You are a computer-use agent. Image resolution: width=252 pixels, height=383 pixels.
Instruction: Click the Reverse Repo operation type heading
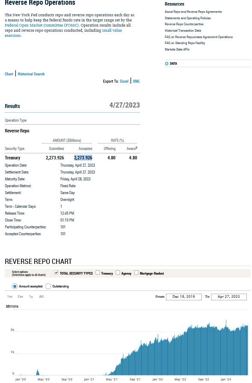17,131
